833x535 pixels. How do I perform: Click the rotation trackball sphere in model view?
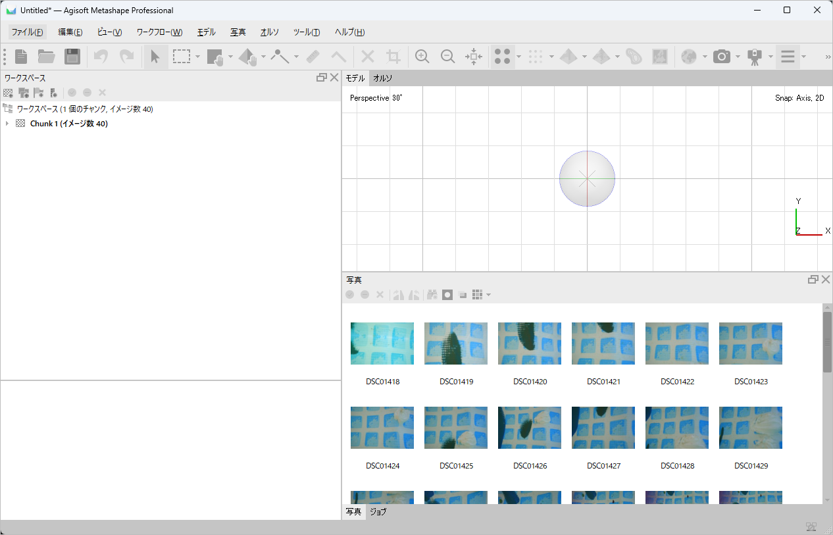coord(587,178)
